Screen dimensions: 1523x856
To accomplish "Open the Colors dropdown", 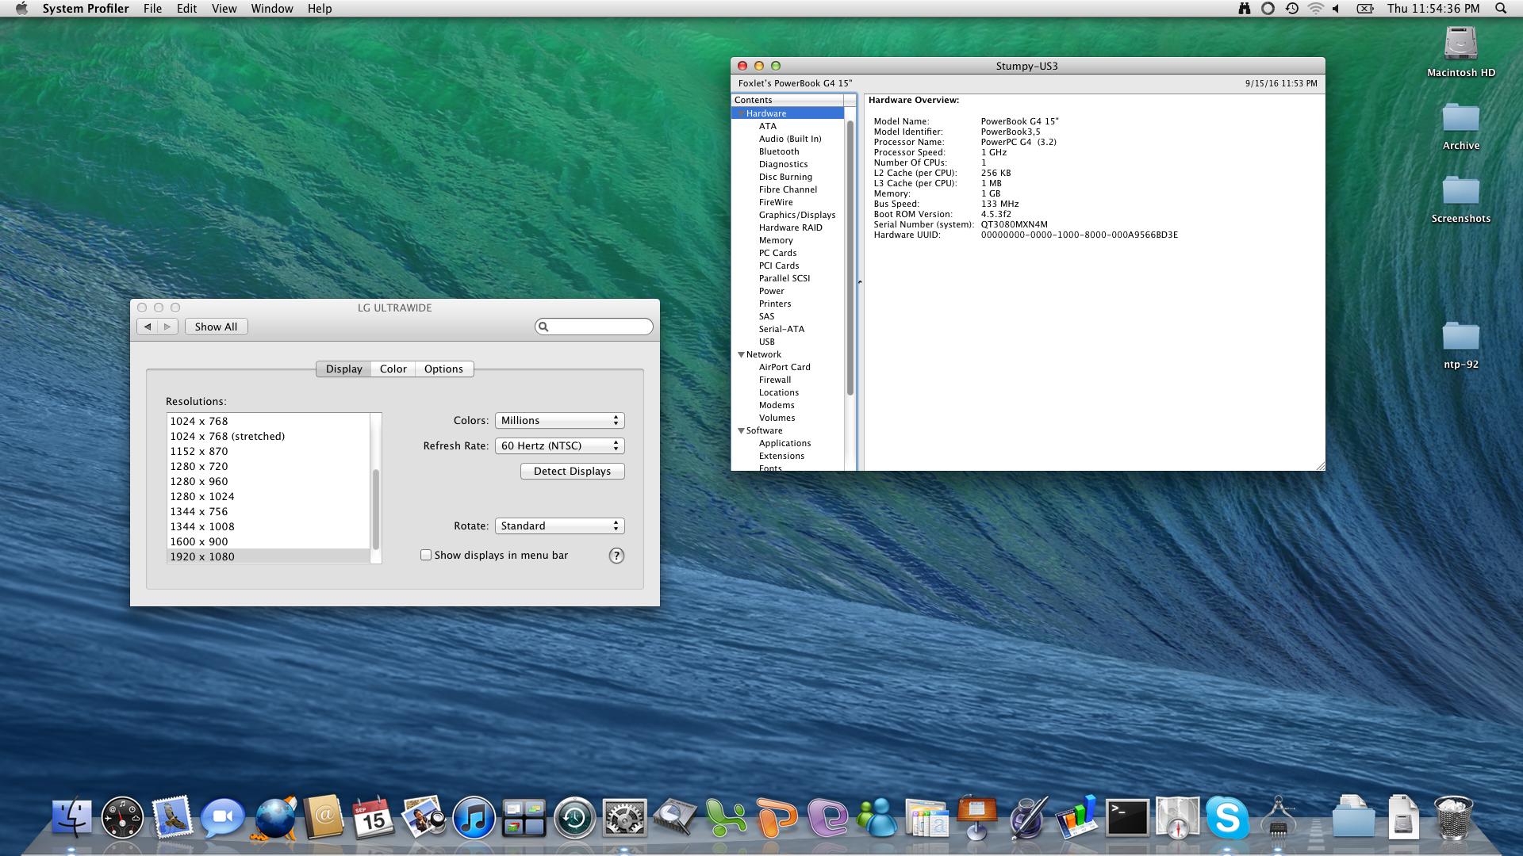I will point(559,421).
